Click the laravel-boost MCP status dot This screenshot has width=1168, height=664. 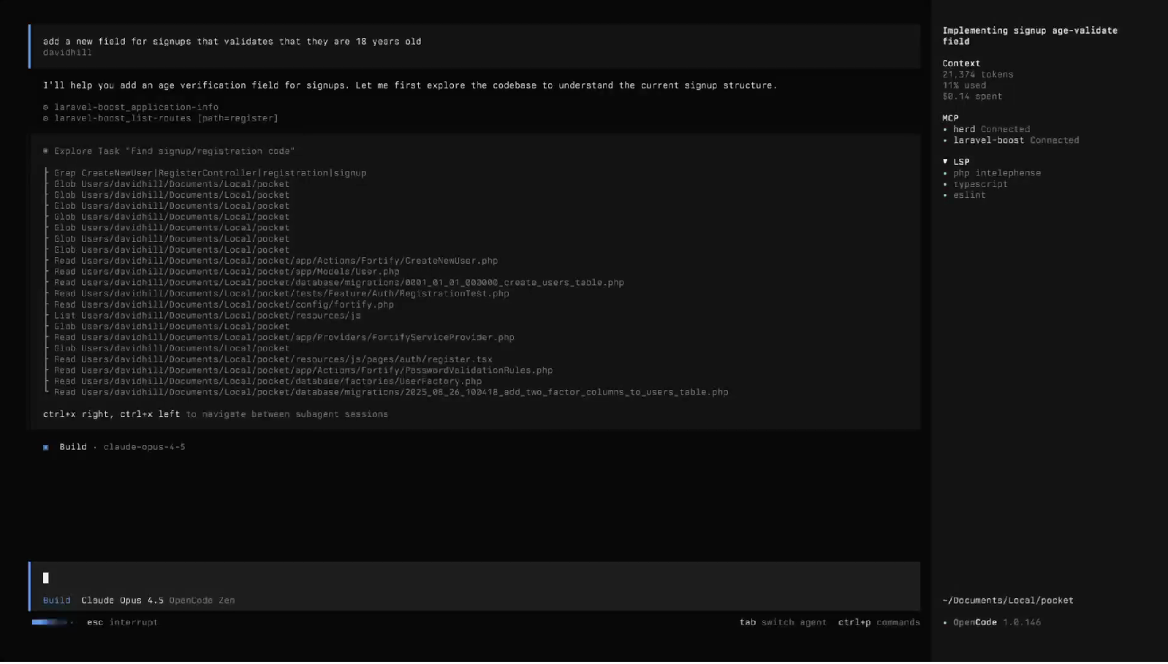coord(945,140)
